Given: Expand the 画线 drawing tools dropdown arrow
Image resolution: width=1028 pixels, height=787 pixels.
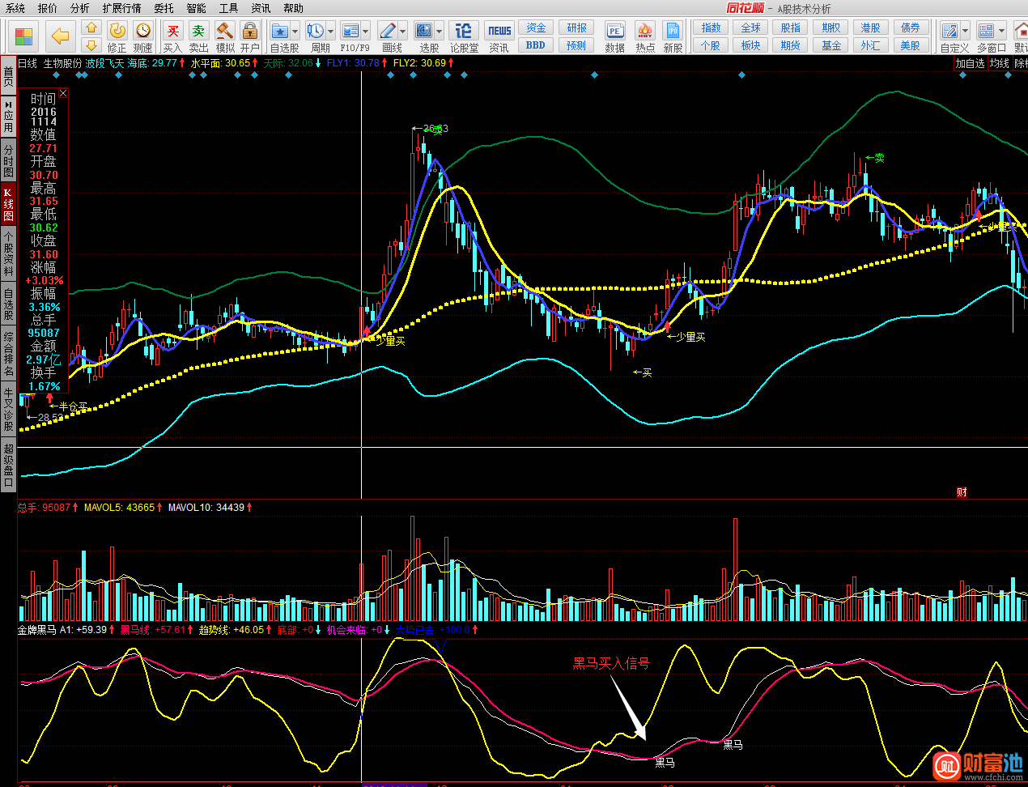Looking at the screenshot, I should click(402, 32).
